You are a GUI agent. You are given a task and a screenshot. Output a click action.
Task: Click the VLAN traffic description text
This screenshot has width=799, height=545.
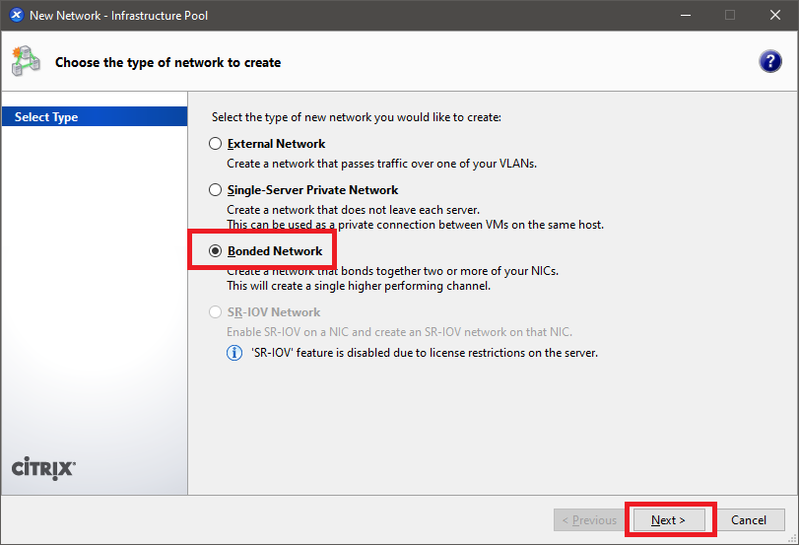click(x=381, y=164)
